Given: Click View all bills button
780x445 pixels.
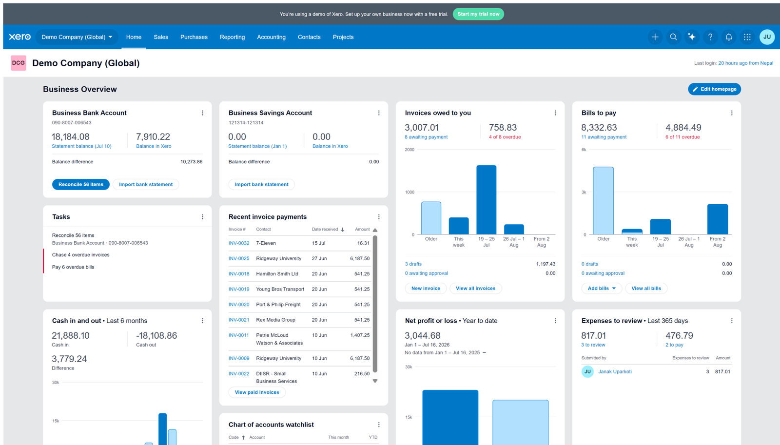Looking at the screenshot, I should (x=646, y=289).
